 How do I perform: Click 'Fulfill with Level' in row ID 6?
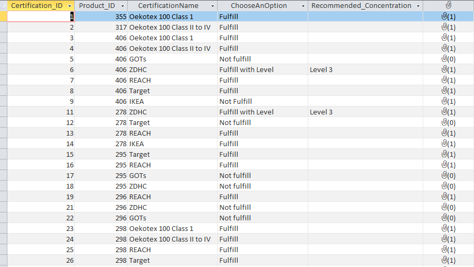246,69
